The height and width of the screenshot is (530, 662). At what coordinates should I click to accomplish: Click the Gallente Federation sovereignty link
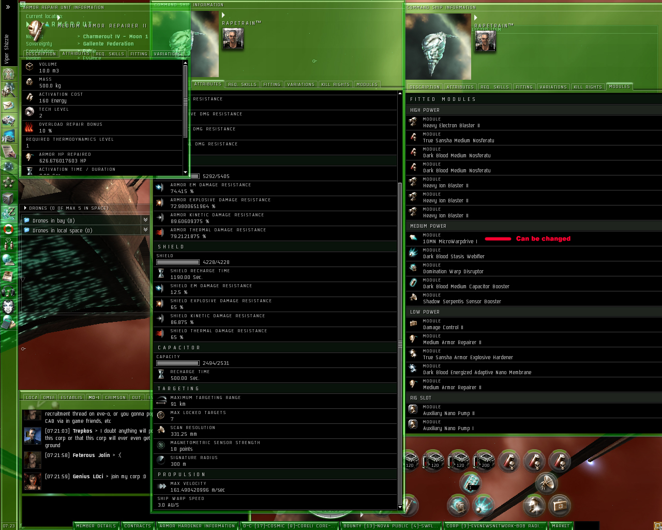point(108,44)
